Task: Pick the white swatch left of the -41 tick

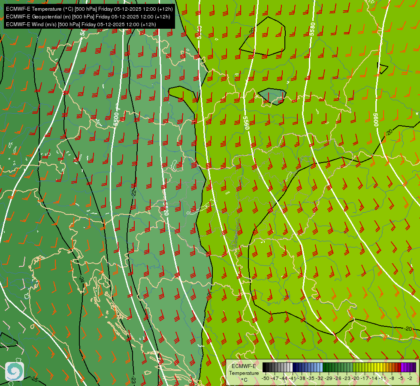Action: (x=291, y=367)
